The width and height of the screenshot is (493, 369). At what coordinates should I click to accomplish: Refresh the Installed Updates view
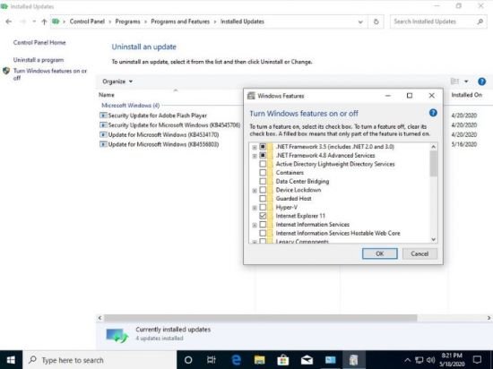tap(376, 21)
